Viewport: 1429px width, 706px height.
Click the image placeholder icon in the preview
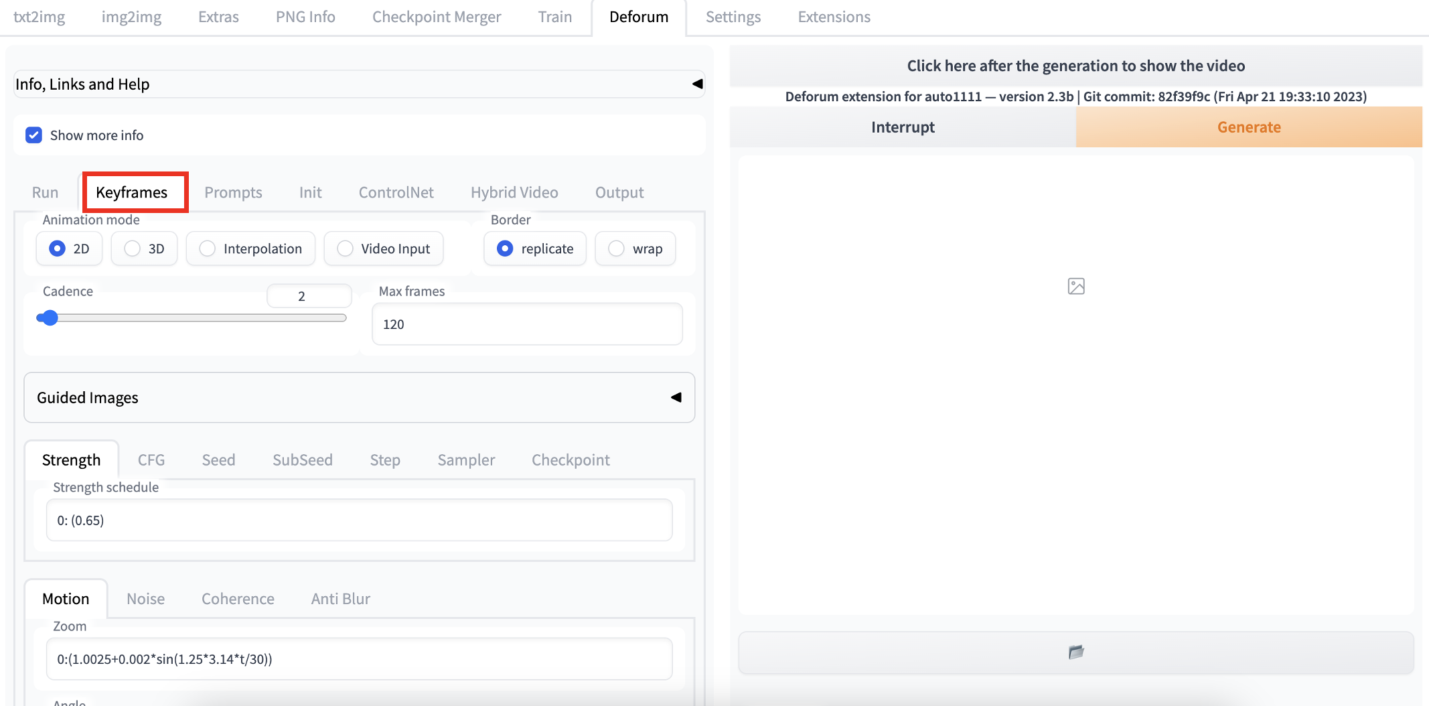1075,287
